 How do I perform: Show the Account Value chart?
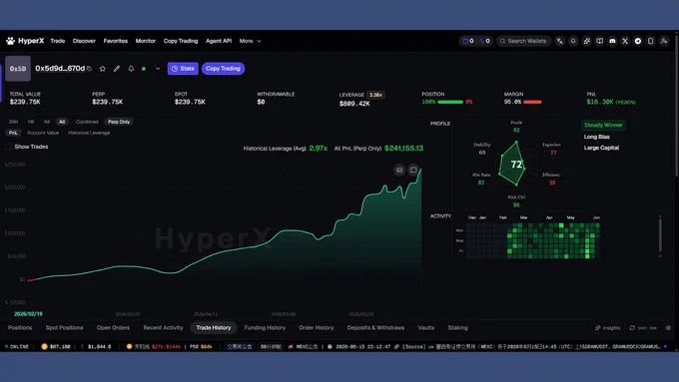[x=43, y=133]
